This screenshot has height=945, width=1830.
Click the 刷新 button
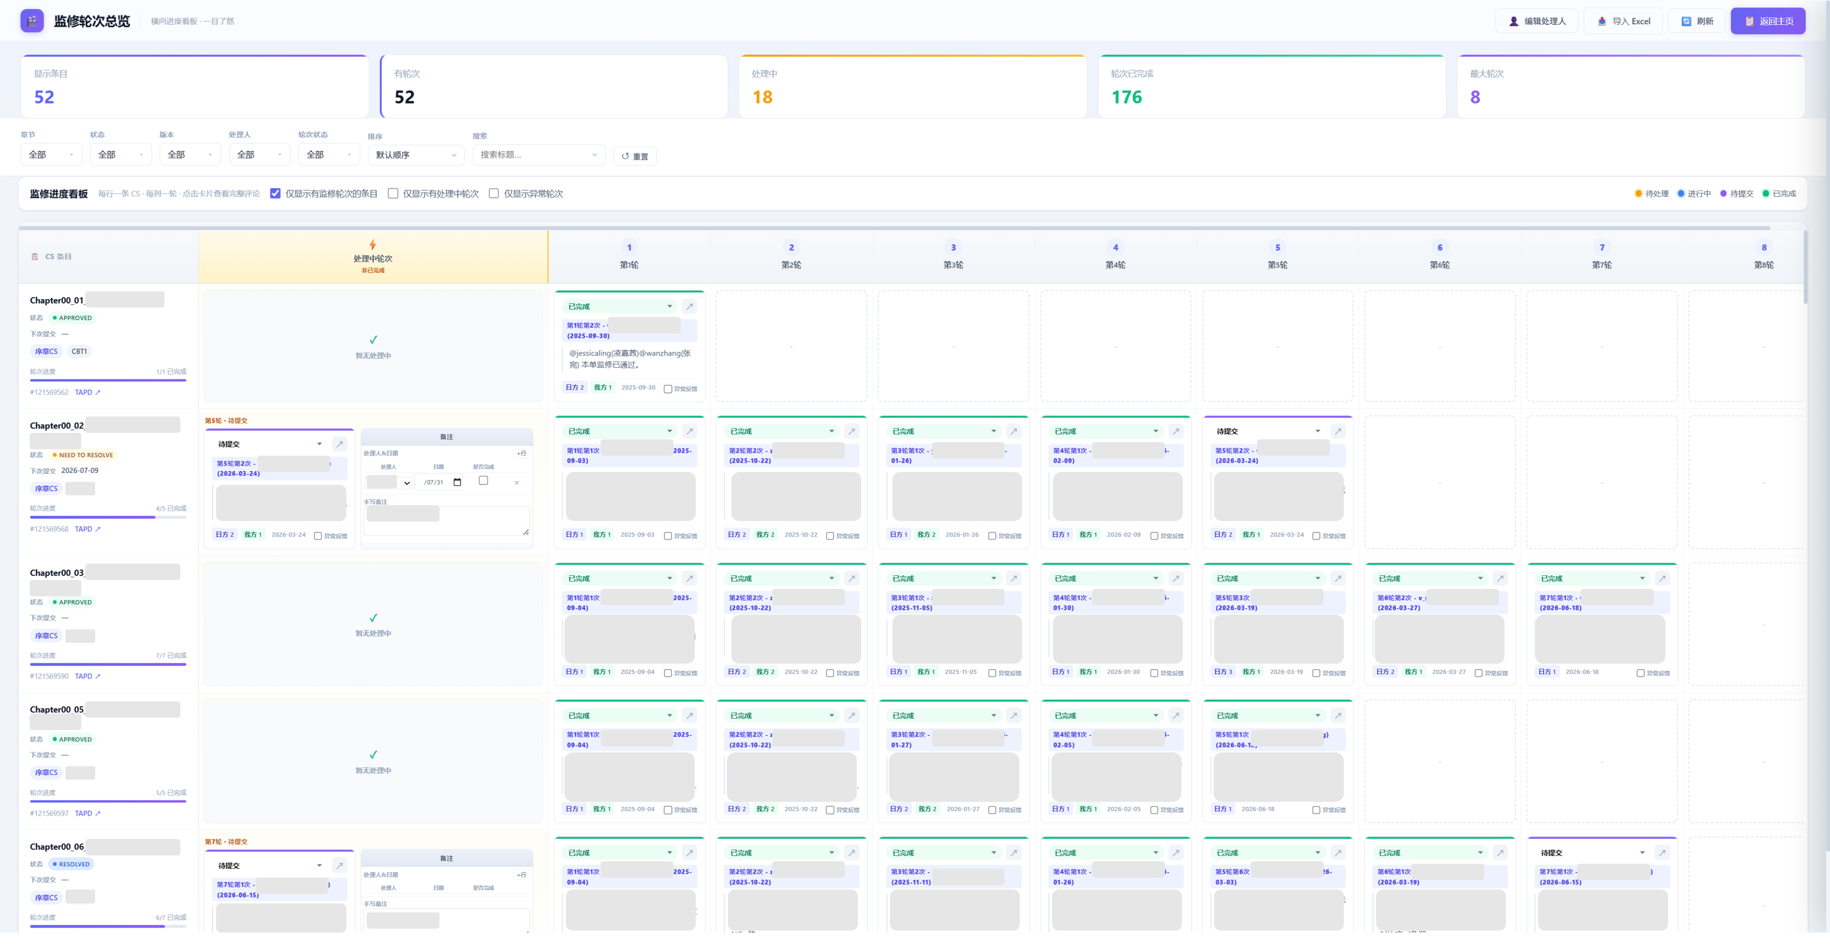click(x=1696, y=21)
